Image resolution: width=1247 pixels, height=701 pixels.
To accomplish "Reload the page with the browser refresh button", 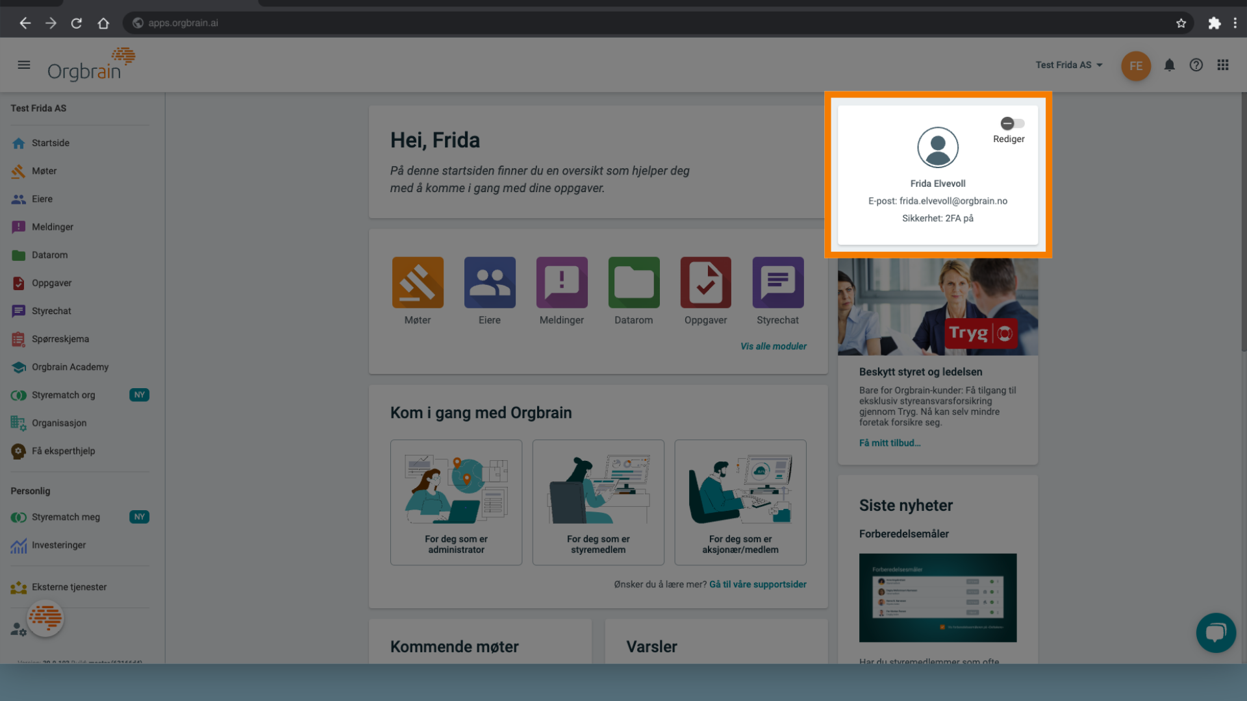I will 77,23.
